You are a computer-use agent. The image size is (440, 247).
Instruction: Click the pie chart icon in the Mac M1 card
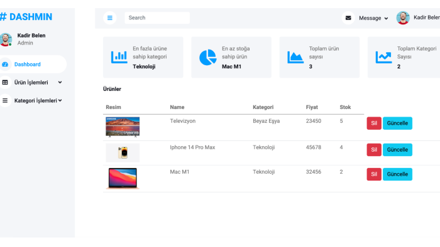click(207, 57)
